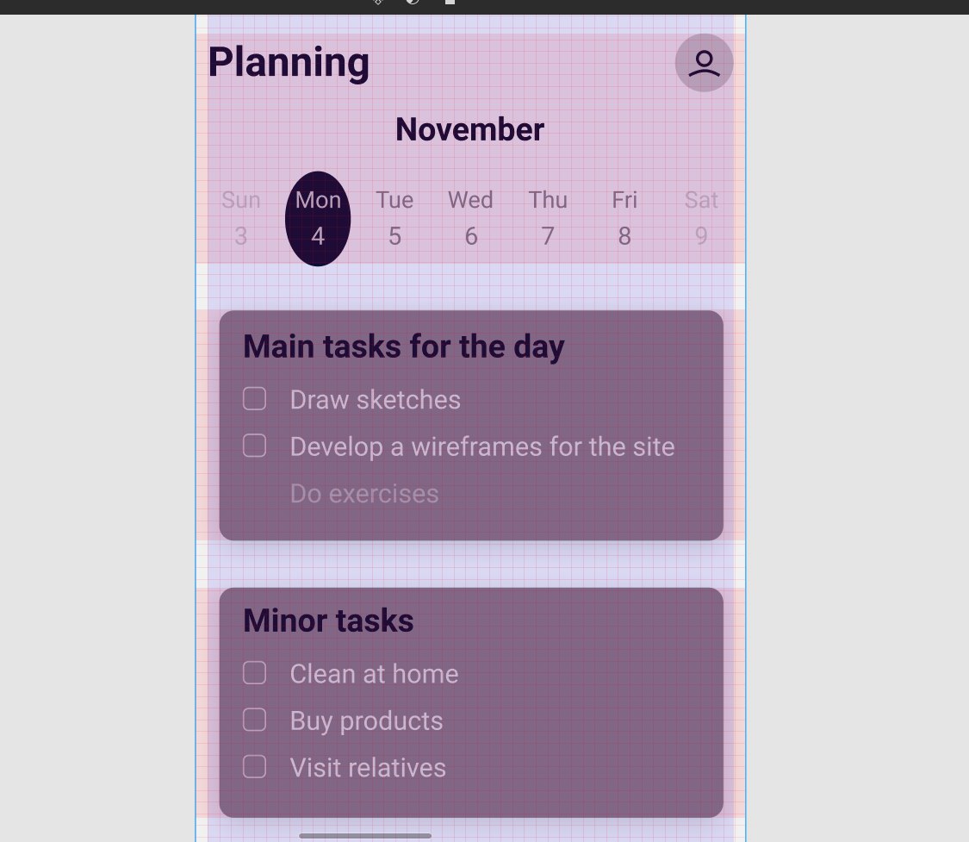Select Fri 8 date
This screenshot has width=969, height=842.
tap(624, 218)
